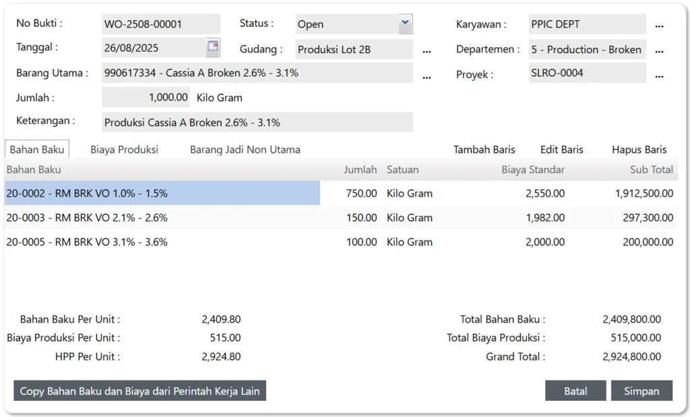Switch to the Bahan Baku tab

pyautogui.click(x=37, y=150)
